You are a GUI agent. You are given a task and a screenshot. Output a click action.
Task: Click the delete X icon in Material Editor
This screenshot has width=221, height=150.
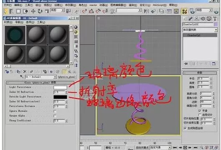pyautogui.click(x=25, y=72)
